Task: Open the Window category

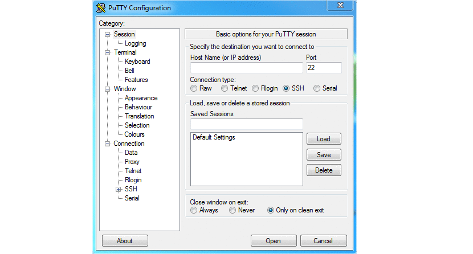Action: 125,89
